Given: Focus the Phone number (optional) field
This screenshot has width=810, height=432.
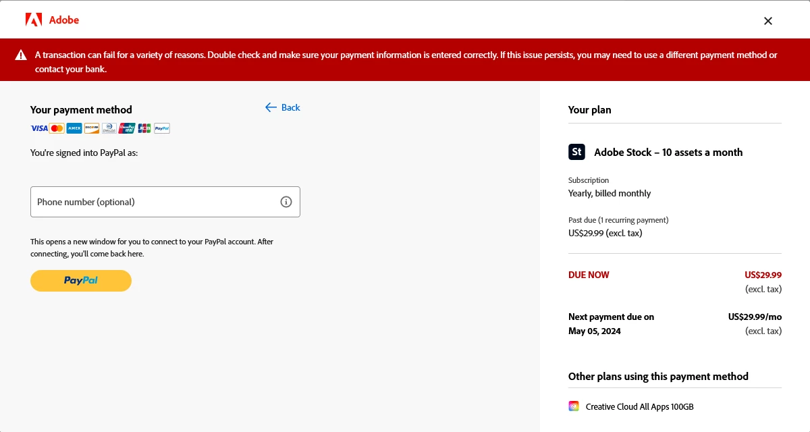Looking at the screenshot, I should [x=165, y=202].
